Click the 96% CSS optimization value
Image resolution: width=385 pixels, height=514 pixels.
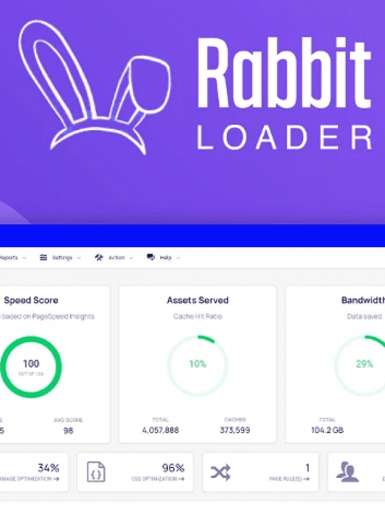click(173, 468)
